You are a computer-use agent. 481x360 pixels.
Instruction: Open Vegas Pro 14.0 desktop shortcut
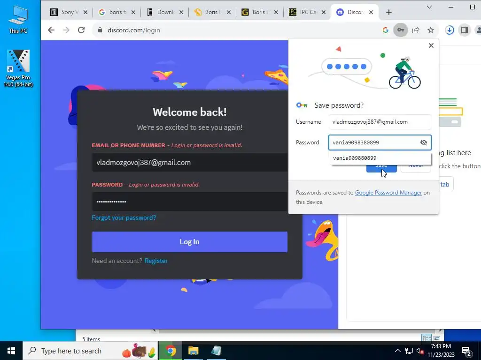click(18, 68)
